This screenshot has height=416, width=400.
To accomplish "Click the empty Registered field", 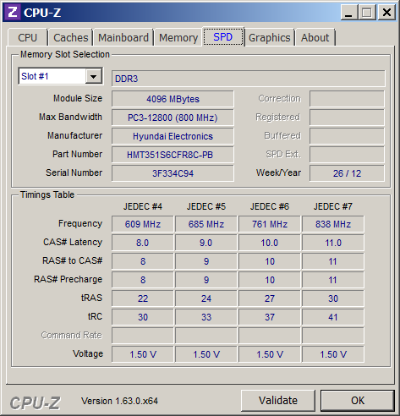I will click(x=347, y=118).
